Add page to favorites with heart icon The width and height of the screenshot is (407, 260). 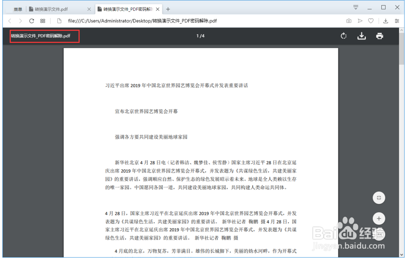pos(371,21)
